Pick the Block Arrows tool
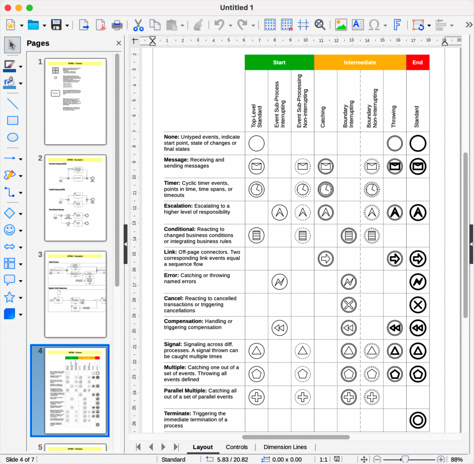This screenshot has height=464, width=474. 9,247
